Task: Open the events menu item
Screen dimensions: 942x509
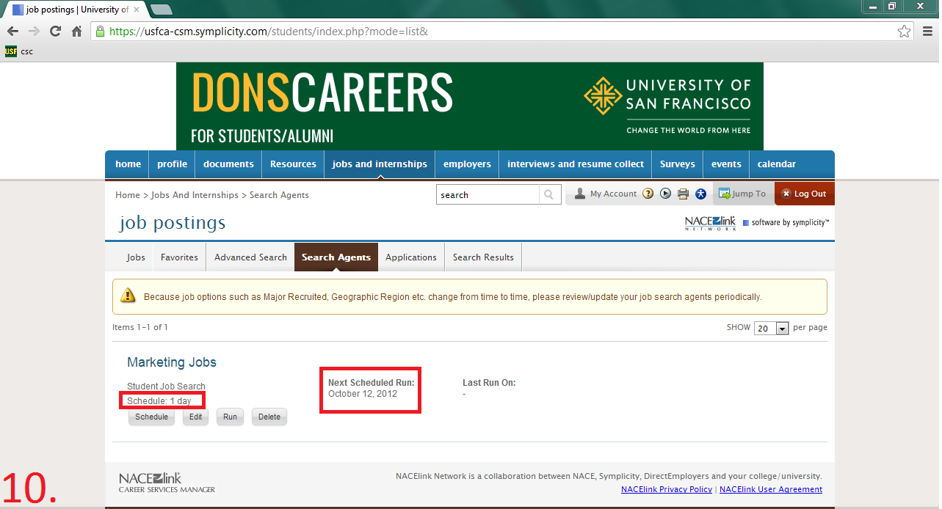Action: pyautogui.click(x=726, y=164)
